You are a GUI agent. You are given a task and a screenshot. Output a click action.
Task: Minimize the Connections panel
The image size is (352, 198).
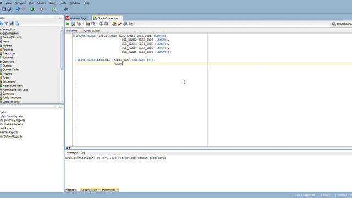coord(55,18)
